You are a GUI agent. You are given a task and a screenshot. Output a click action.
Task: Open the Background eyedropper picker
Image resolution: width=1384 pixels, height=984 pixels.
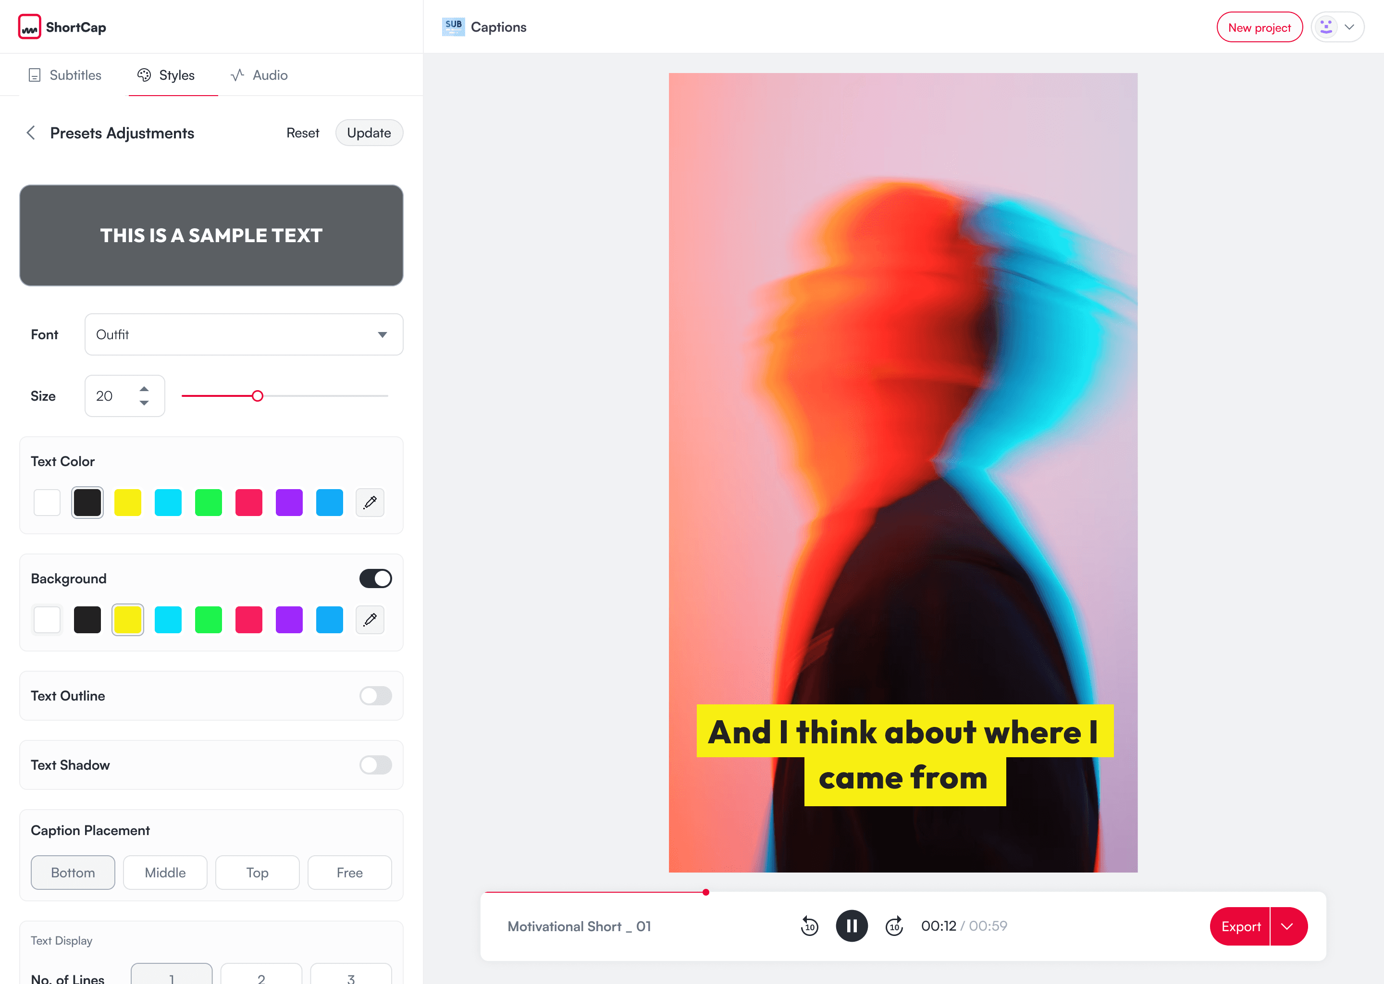370,619
